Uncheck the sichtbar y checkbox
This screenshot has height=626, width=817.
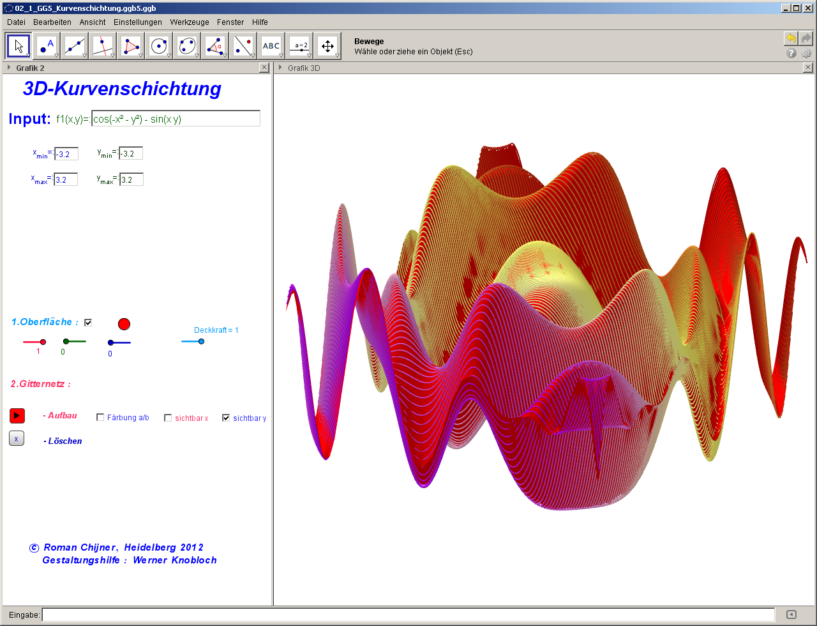pyautogui.click(x=226, y=418)
